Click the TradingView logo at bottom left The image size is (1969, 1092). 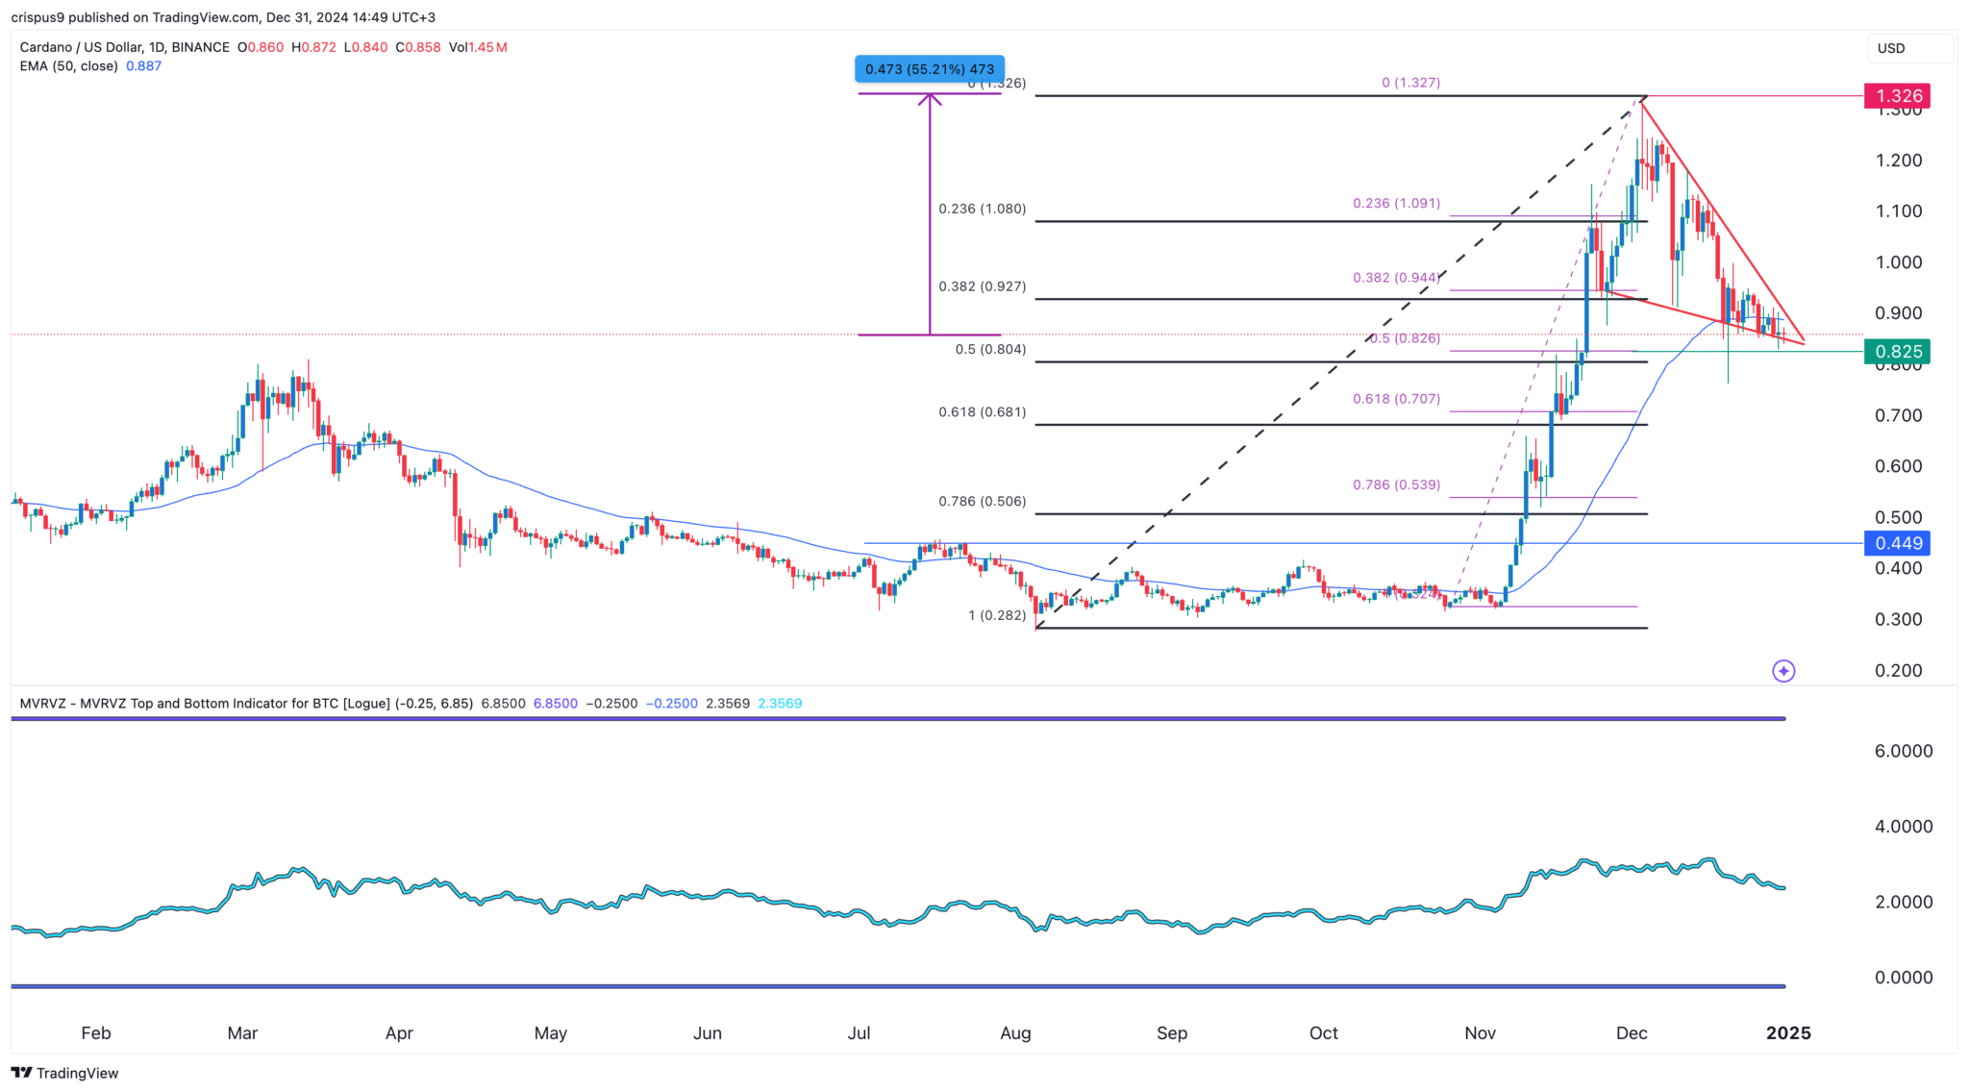[x=65, y=1073]
